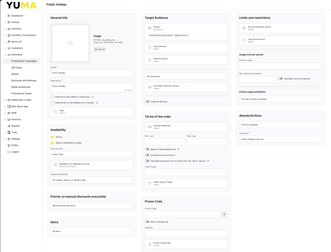Screen dimensions: 331x252
Task: Click the Upload image button
Action: [x=100, y=49]
